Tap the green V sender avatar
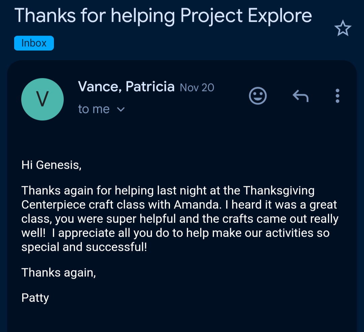364x332 pixels. pos(42,99)
